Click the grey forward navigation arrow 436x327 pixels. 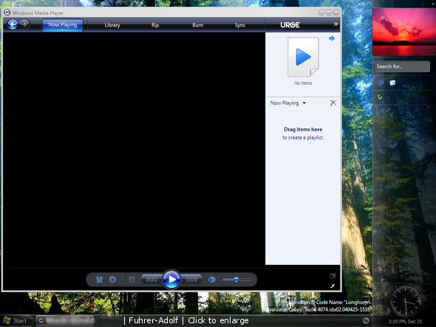tap(24, 24)
